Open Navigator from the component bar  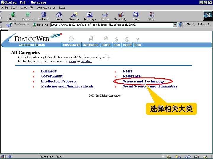[169, 157]
